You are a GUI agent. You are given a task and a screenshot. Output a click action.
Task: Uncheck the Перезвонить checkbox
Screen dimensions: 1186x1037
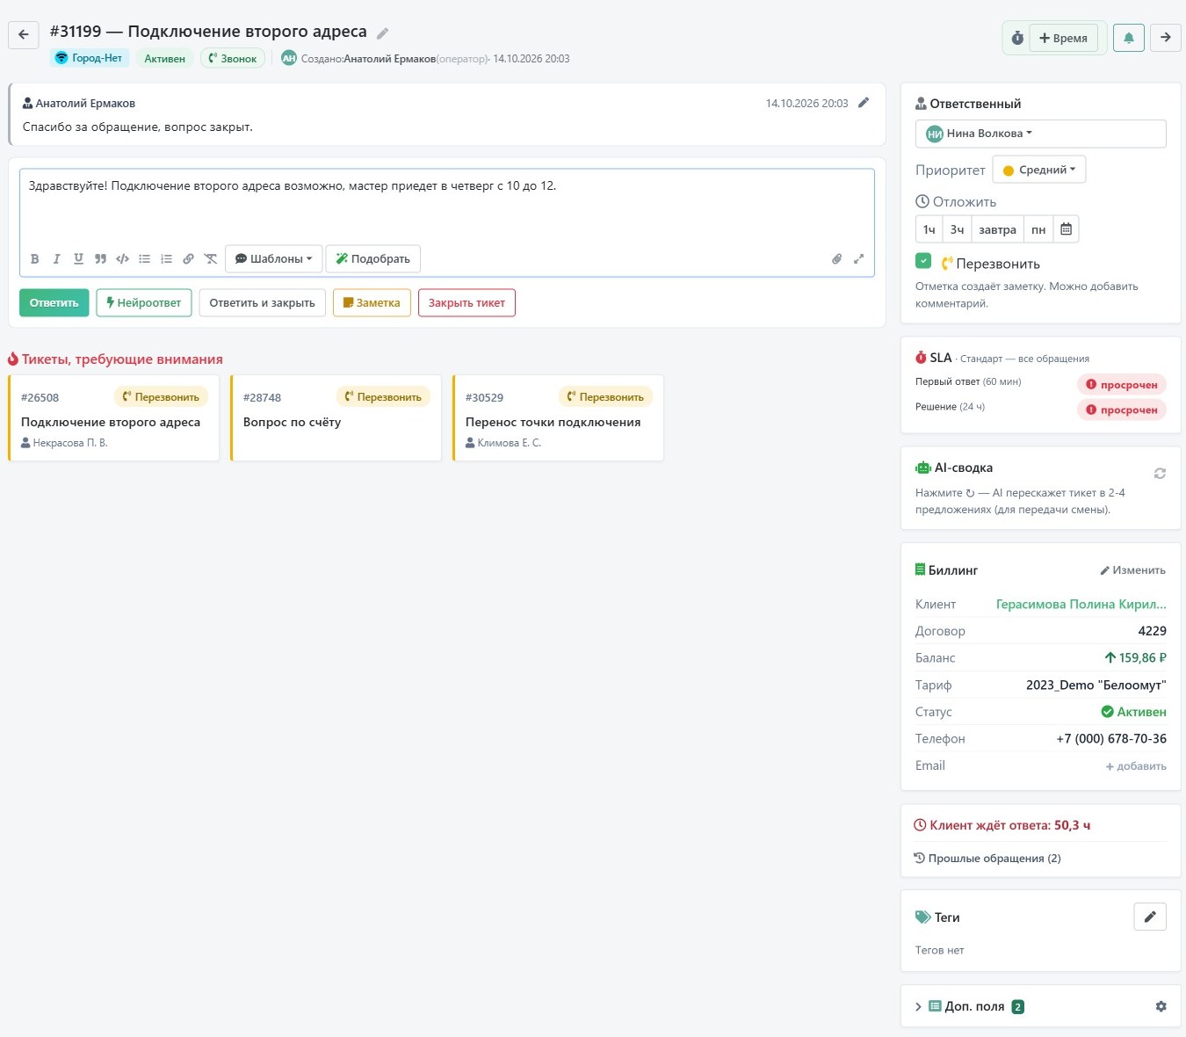[x=923, y=261]
